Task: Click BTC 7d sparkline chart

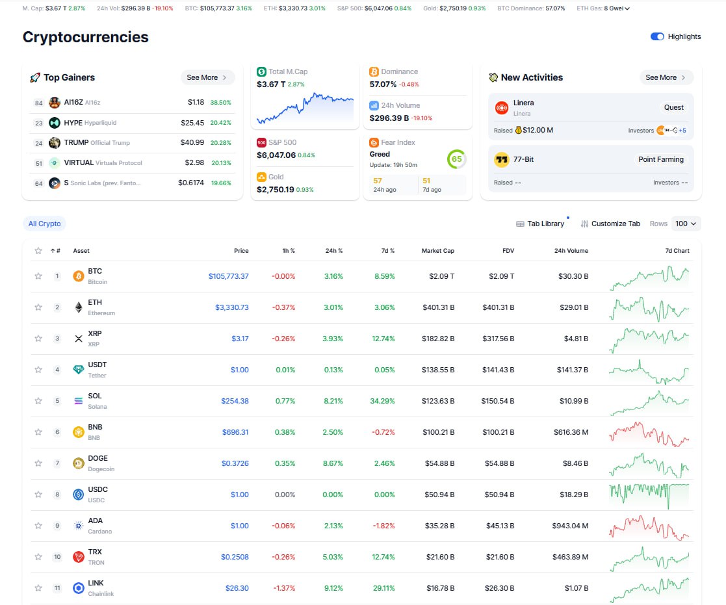Action: [649, 277]
